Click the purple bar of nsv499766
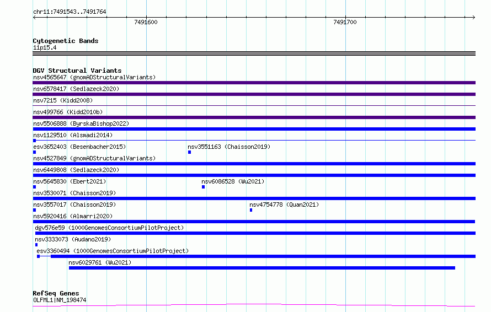491x312 pixels. pyautogui.click(x=254, y=117)
